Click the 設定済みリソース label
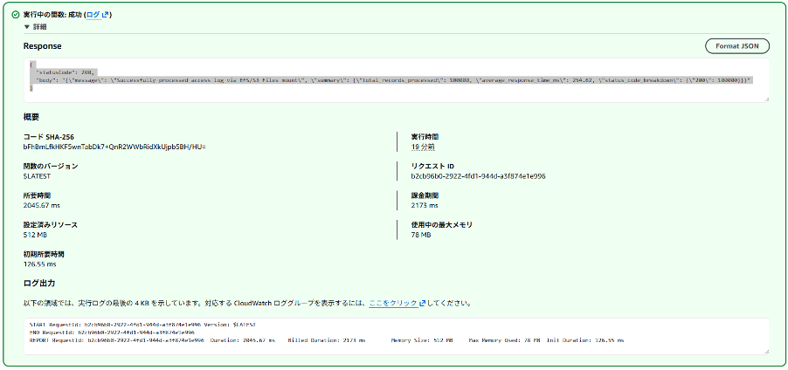The width and height of the screenshot is (788, 370). coord(51,224)
